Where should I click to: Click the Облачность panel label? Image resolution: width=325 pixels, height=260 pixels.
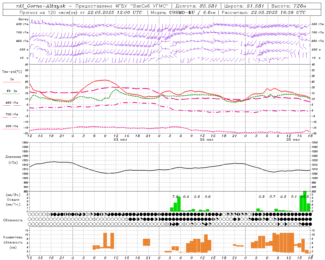click(13, 220)
